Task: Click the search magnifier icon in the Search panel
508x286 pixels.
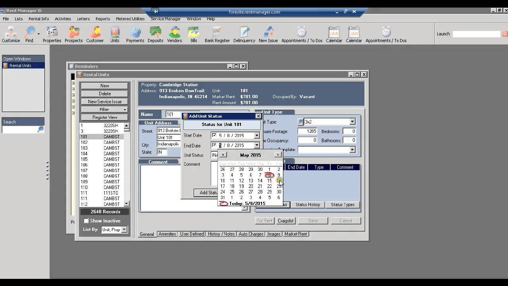Action: coord(40,129)
